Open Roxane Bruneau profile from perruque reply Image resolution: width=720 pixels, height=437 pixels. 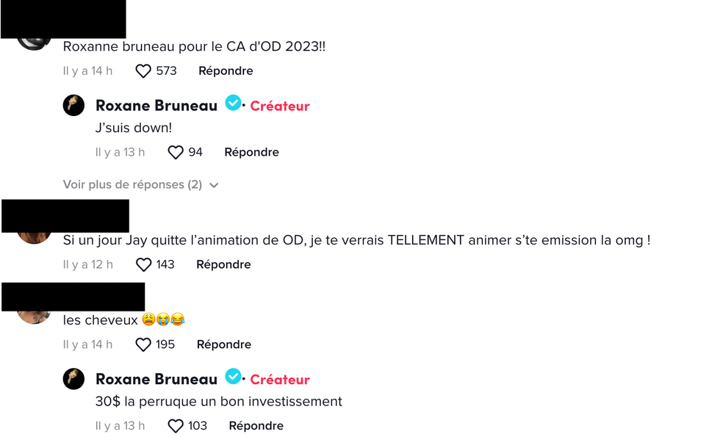pos(156,379)
